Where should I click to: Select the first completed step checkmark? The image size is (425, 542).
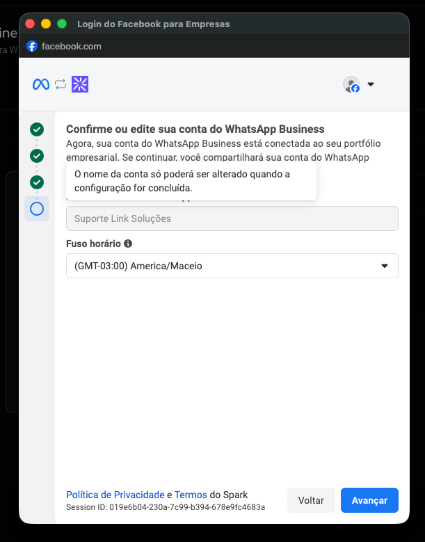37,129
